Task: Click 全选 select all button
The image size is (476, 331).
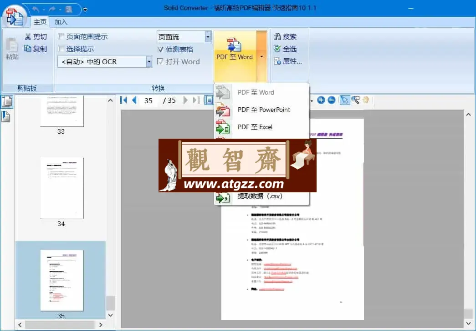Action: click(x=285, y=49)
